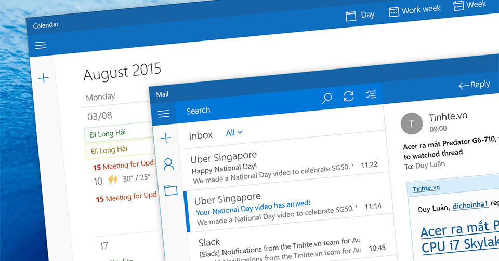Click the Inbox folder heading
The image size is (499, 261).
point(201,135)
